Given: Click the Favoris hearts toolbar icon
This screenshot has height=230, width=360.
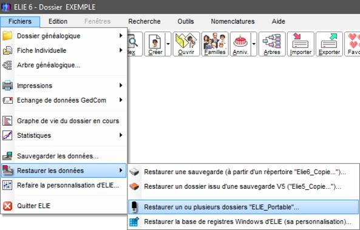Looking at the screenshot, I should [353, 44].
